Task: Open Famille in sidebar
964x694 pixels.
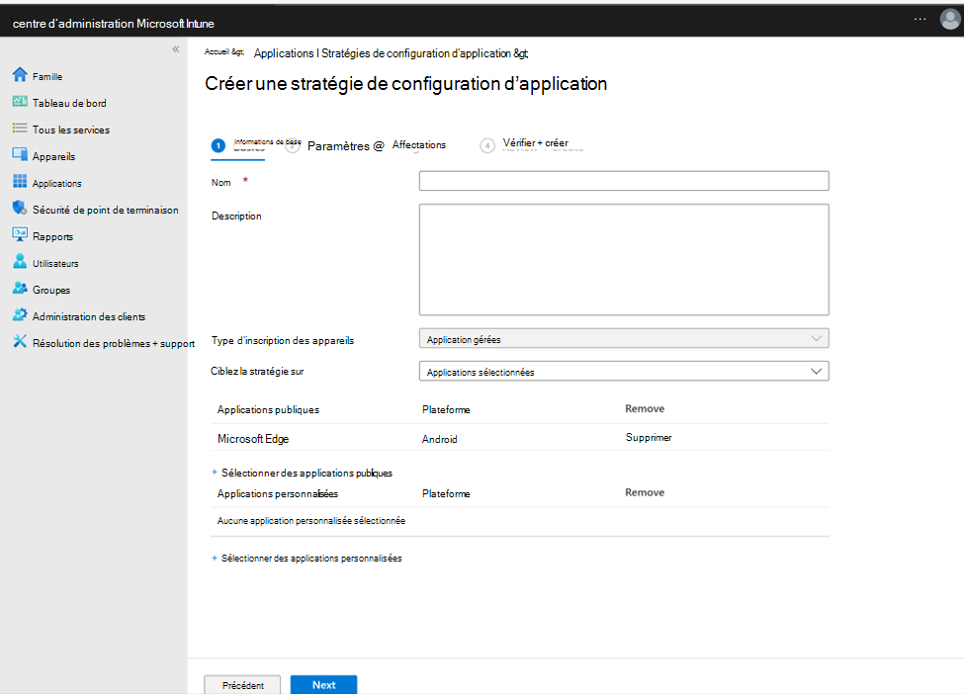Action: [x=46, y=77]
